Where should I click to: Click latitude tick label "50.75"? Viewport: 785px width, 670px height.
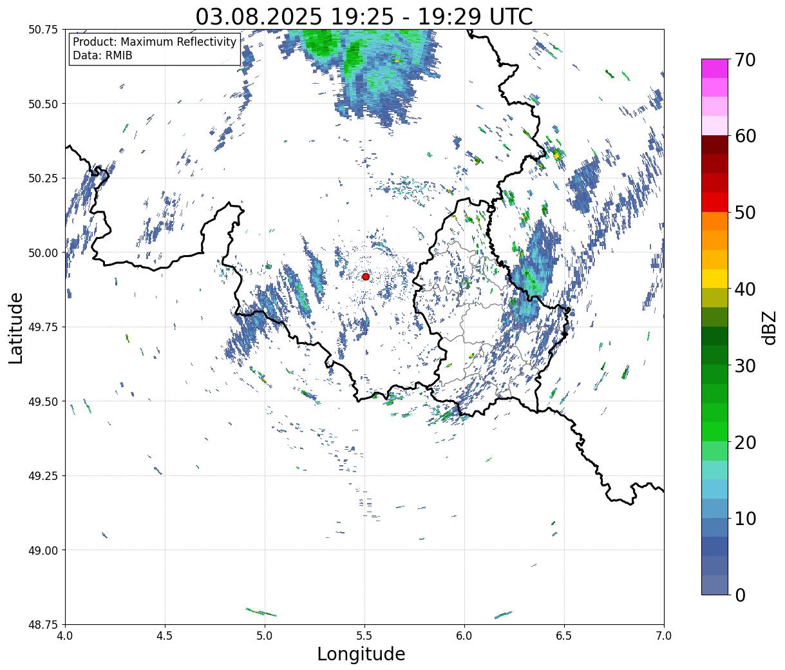[43, 30]
